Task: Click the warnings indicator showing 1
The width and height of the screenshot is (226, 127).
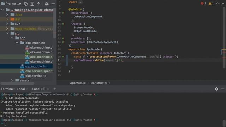Action: (x=211, y=3)
